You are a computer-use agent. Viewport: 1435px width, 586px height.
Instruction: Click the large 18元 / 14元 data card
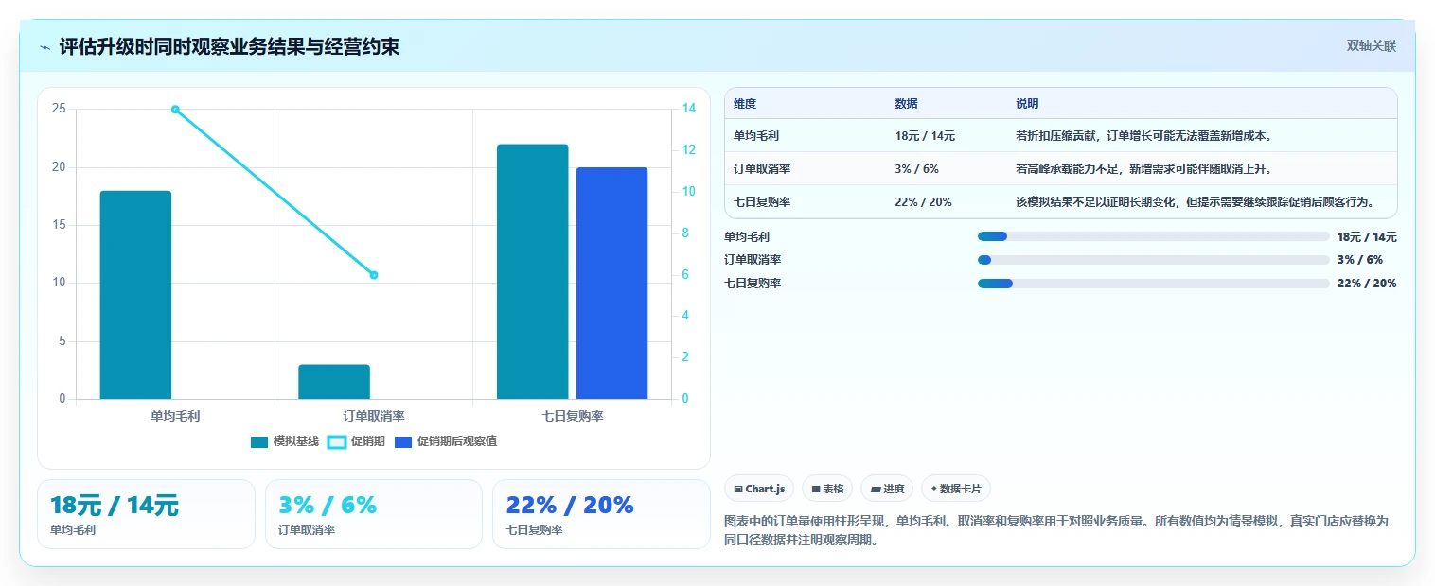tap(146, 514)
